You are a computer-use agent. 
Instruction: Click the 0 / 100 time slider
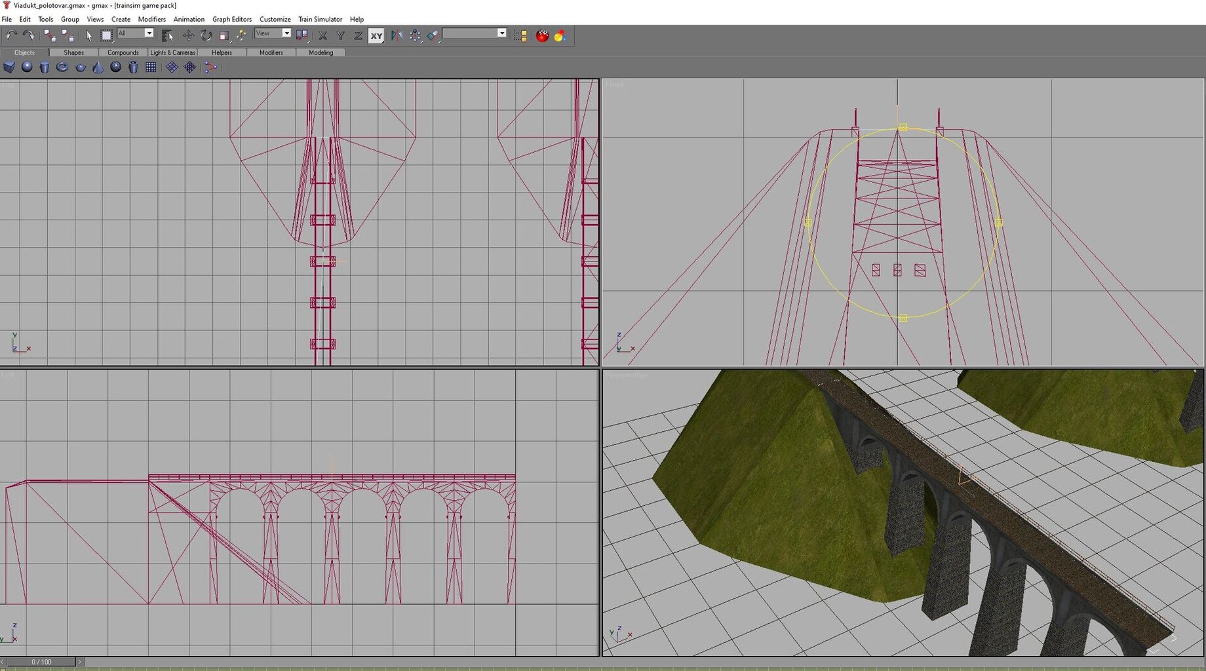41,662
